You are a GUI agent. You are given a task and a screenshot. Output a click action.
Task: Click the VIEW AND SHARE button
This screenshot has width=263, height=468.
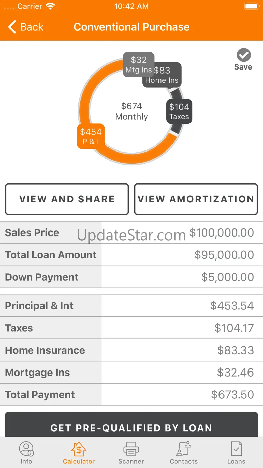tap(67, 199)
